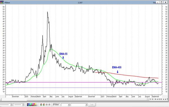Click the Daily timeframe label in title bar
169x107 pixels.
click(154, 3)
